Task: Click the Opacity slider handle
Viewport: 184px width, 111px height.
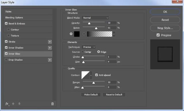Action: (89, 23)
